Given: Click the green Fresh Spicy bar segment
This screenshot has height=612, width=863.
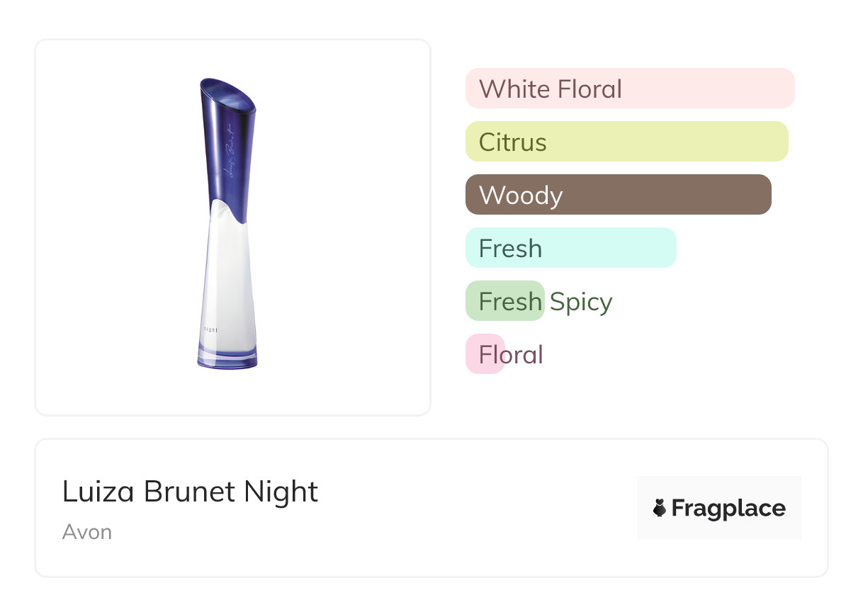Looking at the screenshot, I should [x=505, y=301].
